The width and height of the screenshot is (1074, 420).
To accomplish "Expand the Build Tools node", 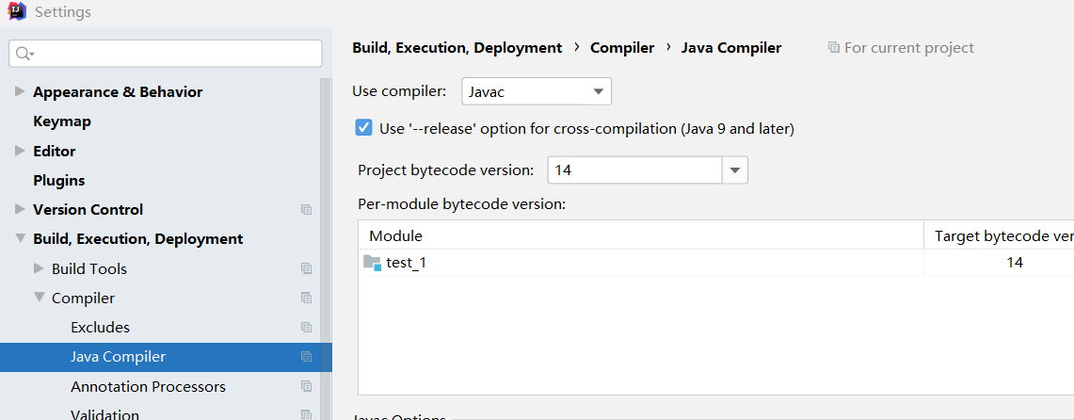I will click(40, 269).
